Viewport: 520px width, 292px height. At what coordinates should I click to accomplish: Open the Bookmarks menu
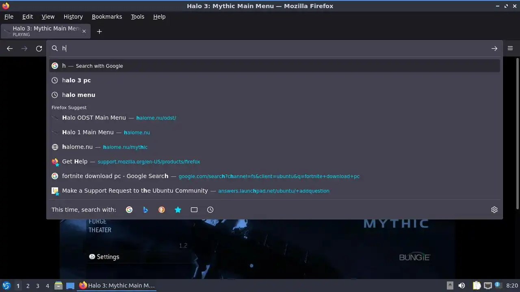[x=107, y=17]
